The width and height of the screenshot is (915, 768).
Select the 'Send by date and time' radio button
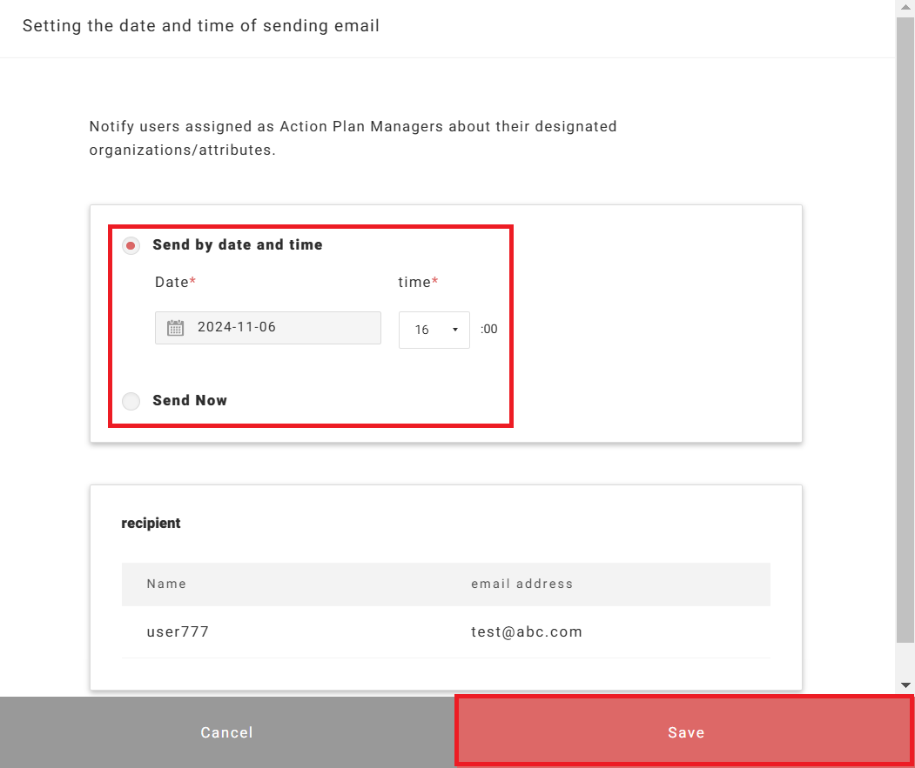tap(131, 246)
